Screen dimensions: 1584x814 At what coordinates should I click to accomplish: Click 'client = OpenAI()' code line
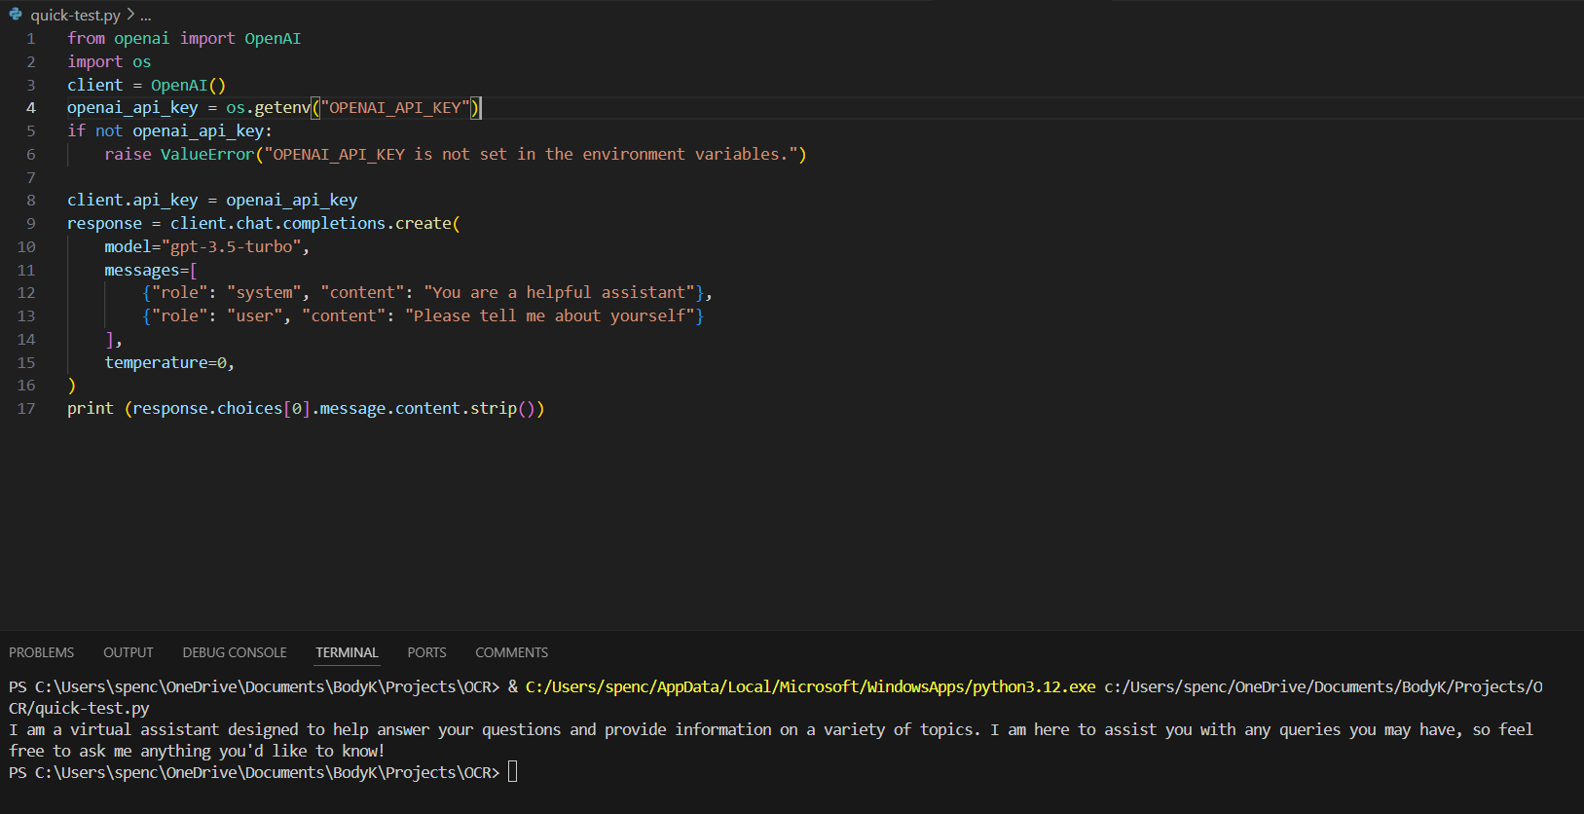[x=146, y=86]
